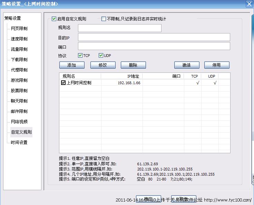The image size is (254, 205).
Task: Focus the 规则名 input field
Action: click(x=119, y=28)
